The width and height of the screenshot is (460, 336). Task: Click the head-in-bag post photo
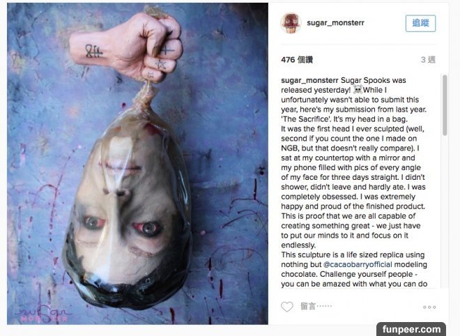click(137, 163)
